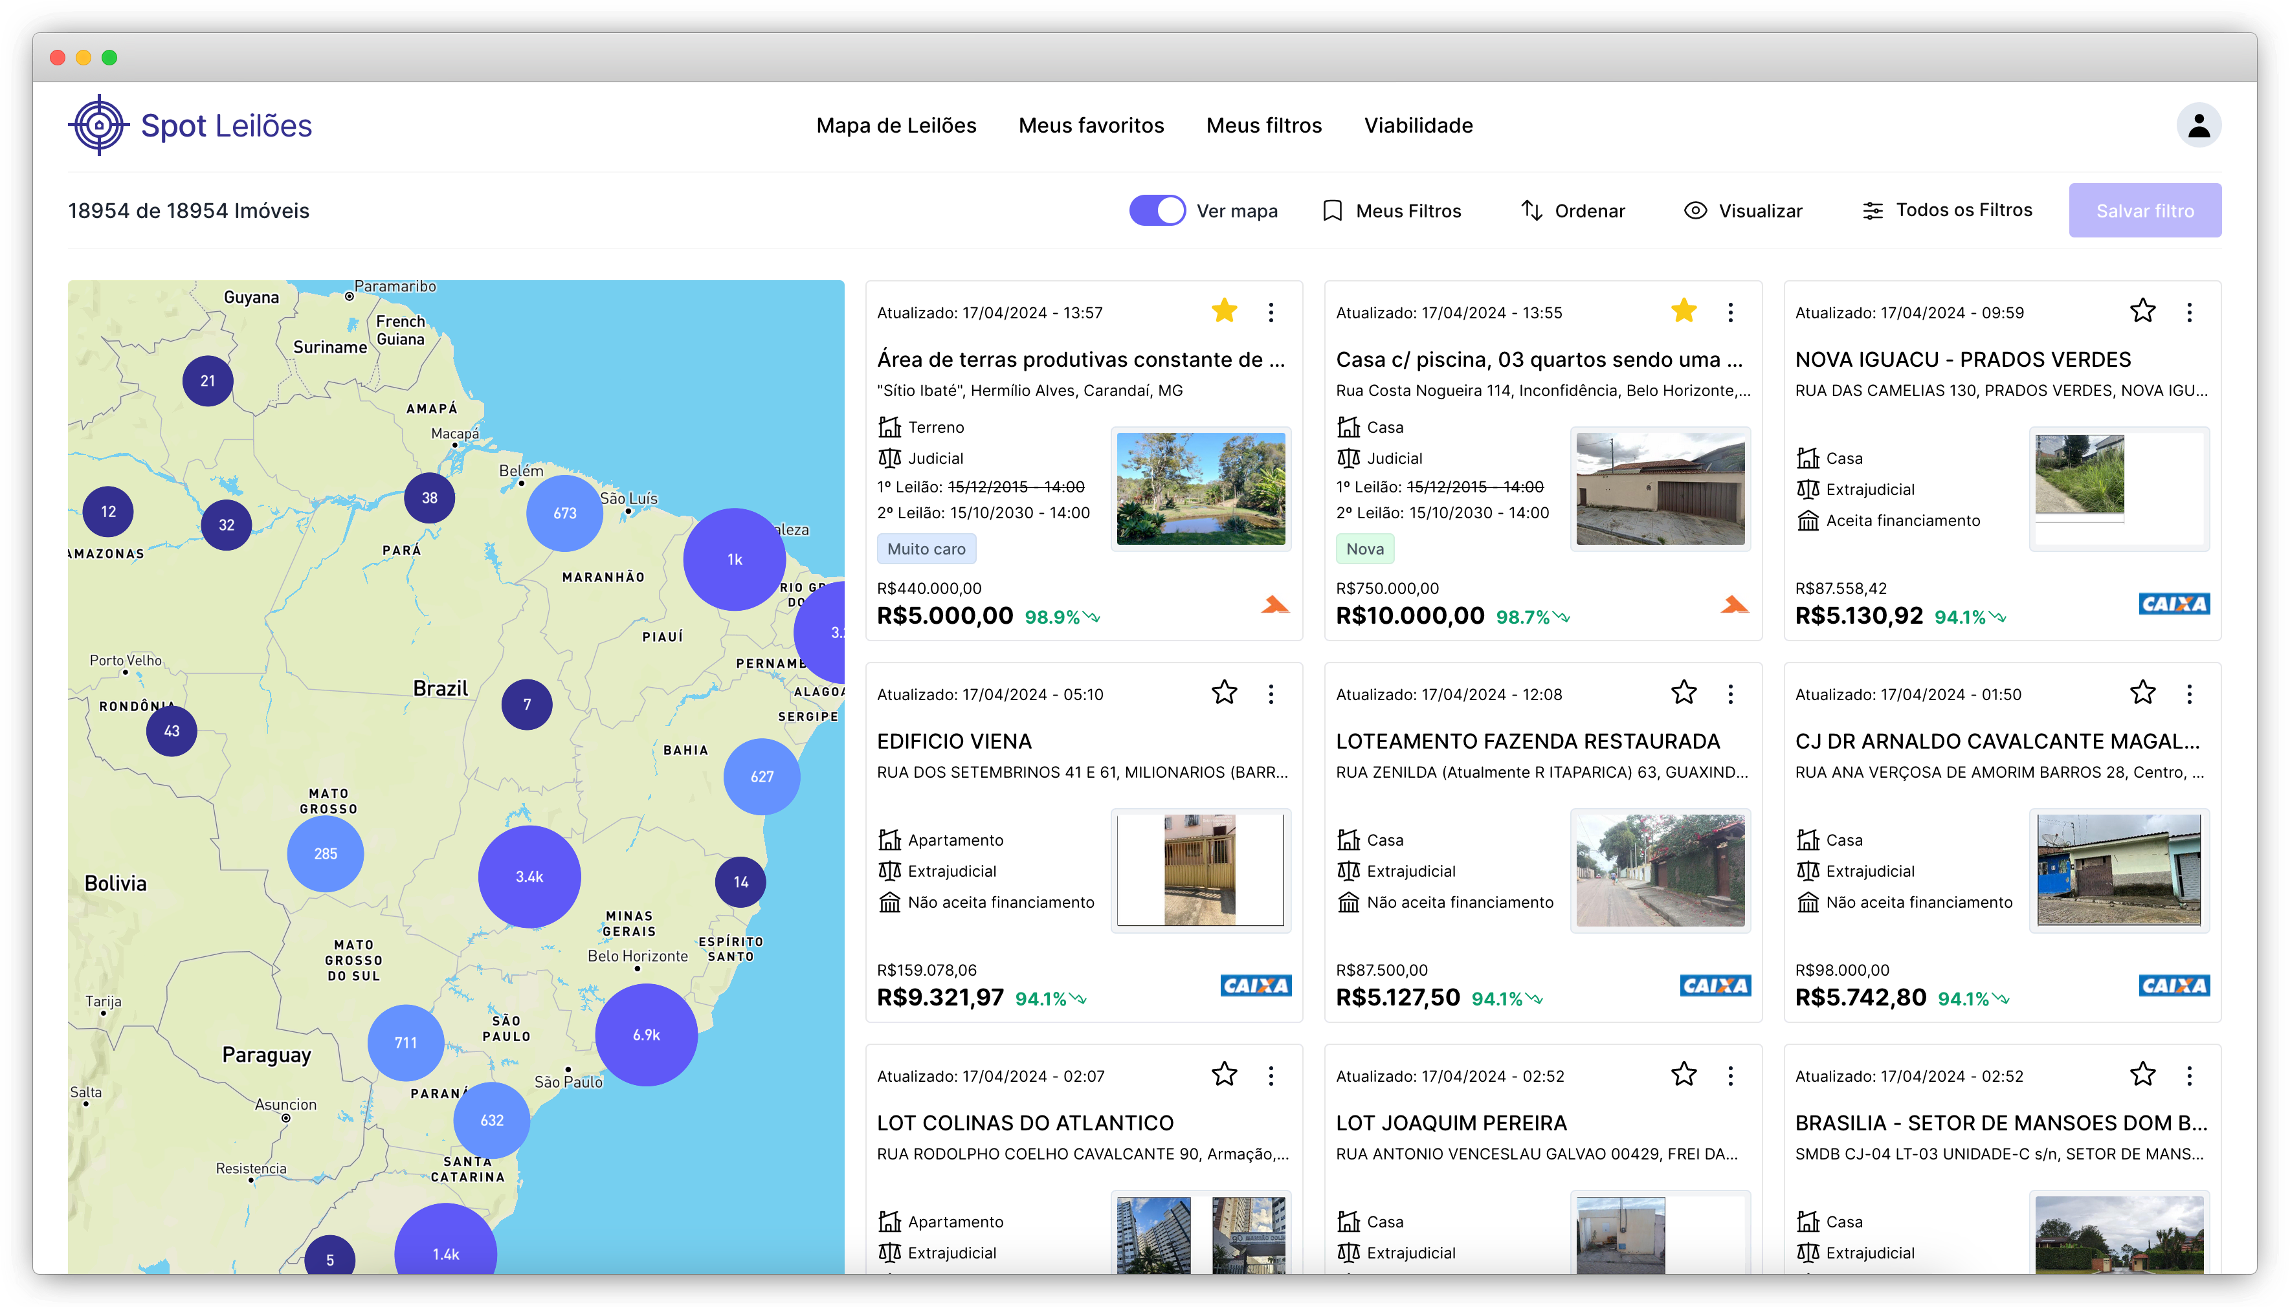Click the 12 cluster in Amazonas

coord(107,511)
